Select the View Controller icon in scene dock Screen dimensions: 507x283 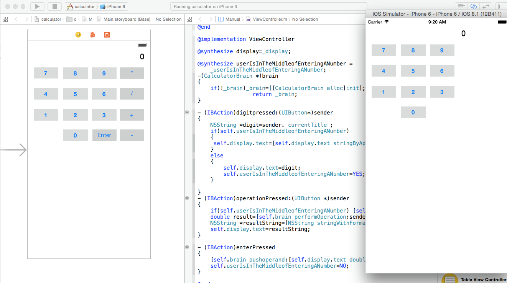[78, 35]
